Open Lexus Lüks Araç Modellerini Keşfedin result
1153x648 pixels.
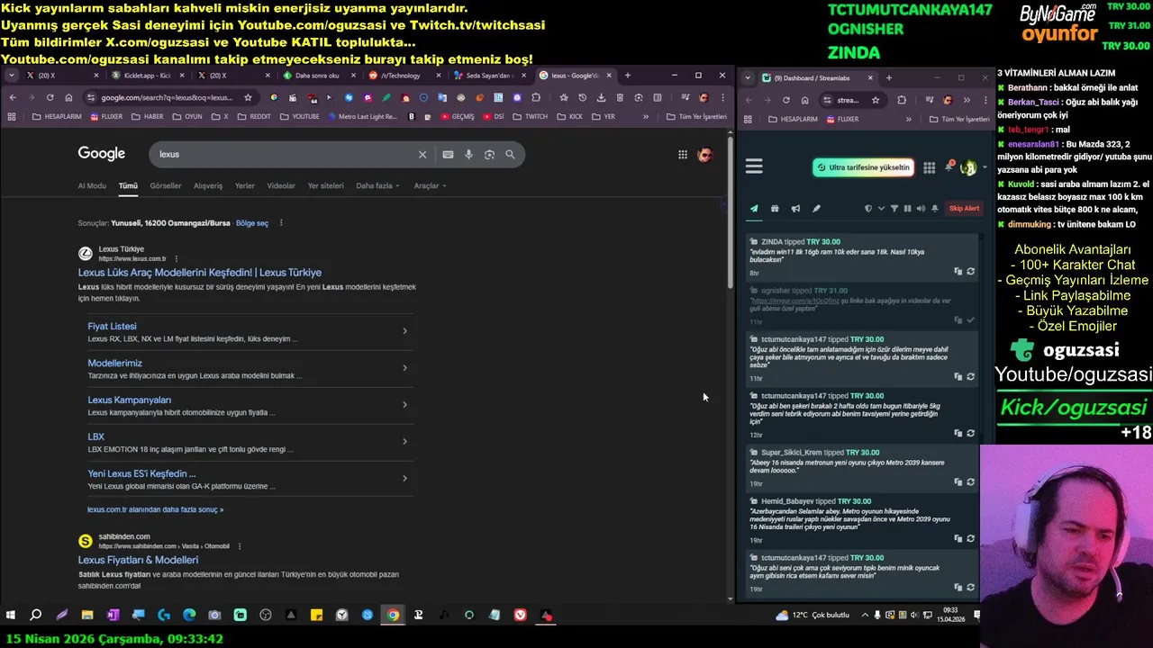point(200,273)
